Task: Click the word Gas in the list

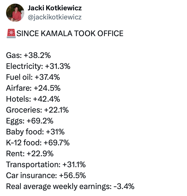Action: [x=14, y=55]
